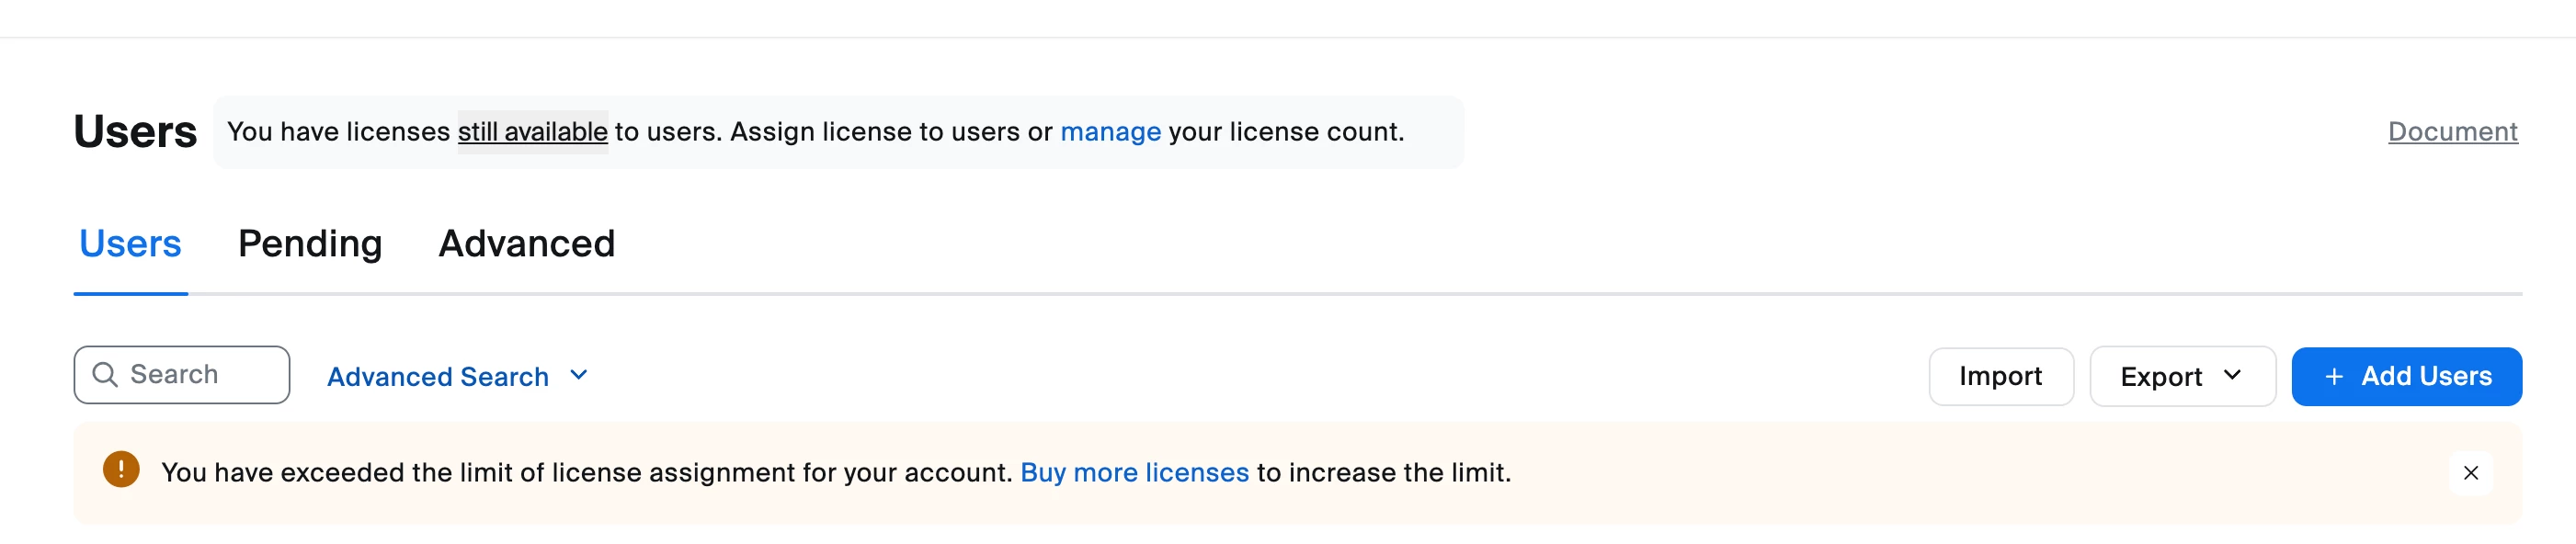Screen dimensions: 2576x544
Task: Click the bold Users page heading
Action: tap(135, 132)
